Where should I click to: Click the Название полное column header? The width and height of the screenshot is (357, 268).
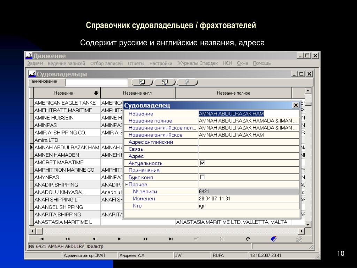(234, 93)
